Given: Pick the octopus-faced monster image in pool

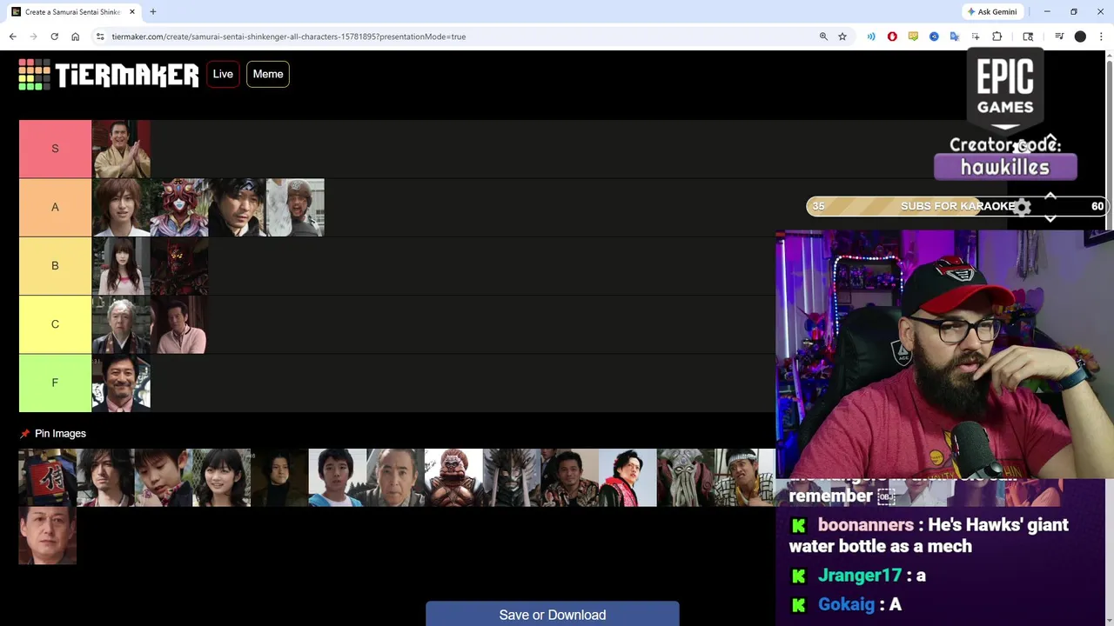Looking at the screenshot, I should coord(686,477).
